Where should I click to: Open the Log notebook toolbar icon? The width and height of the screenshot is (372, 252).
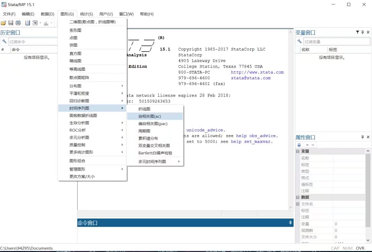click(28, 23)
